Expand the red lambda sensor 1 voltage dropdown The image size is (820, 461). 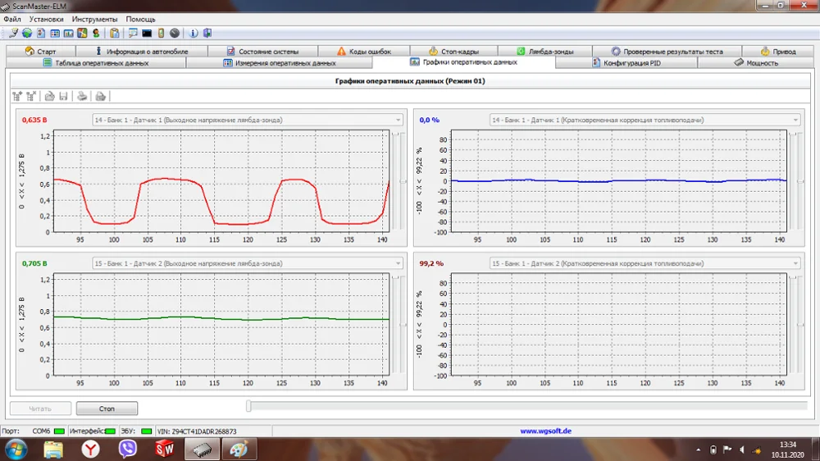398,120
